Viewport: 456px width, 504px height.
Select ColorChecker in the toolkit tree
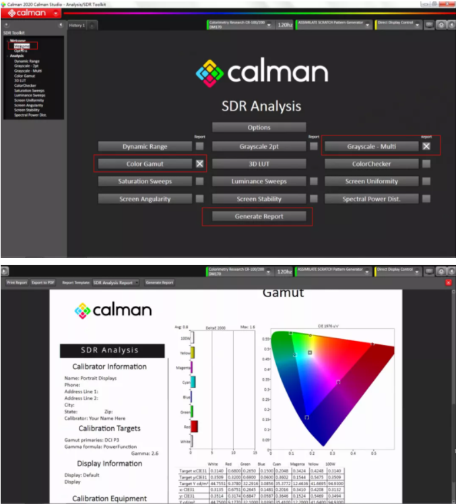pos(25,86)
